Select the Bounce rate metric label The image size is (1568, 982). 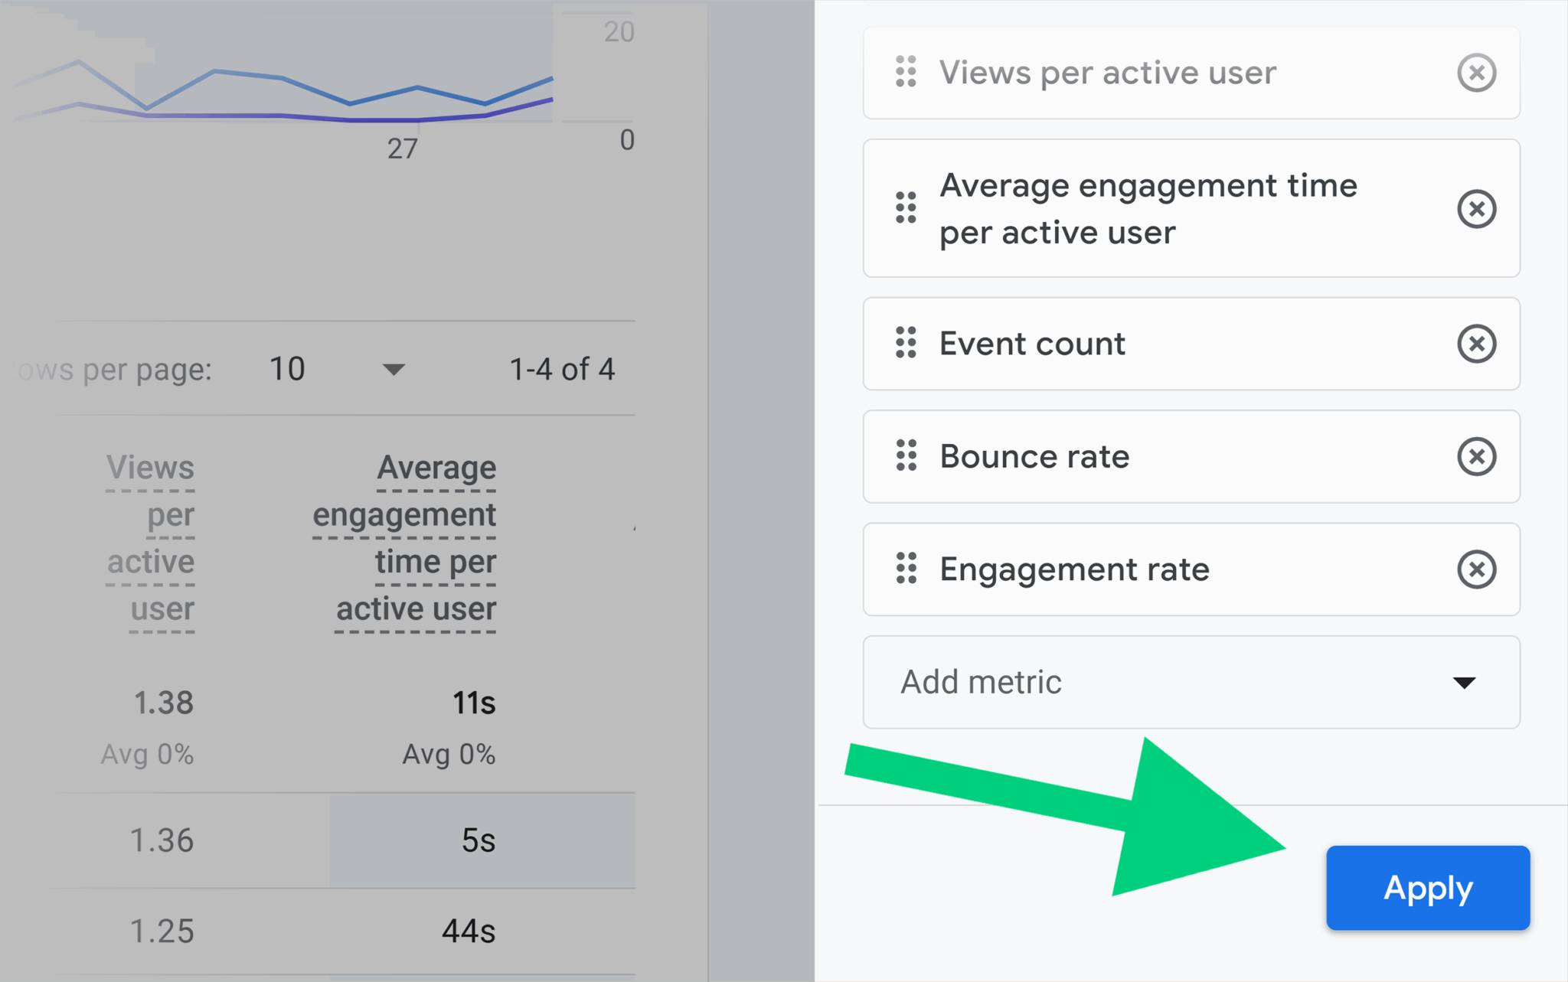click(1034, 457)
